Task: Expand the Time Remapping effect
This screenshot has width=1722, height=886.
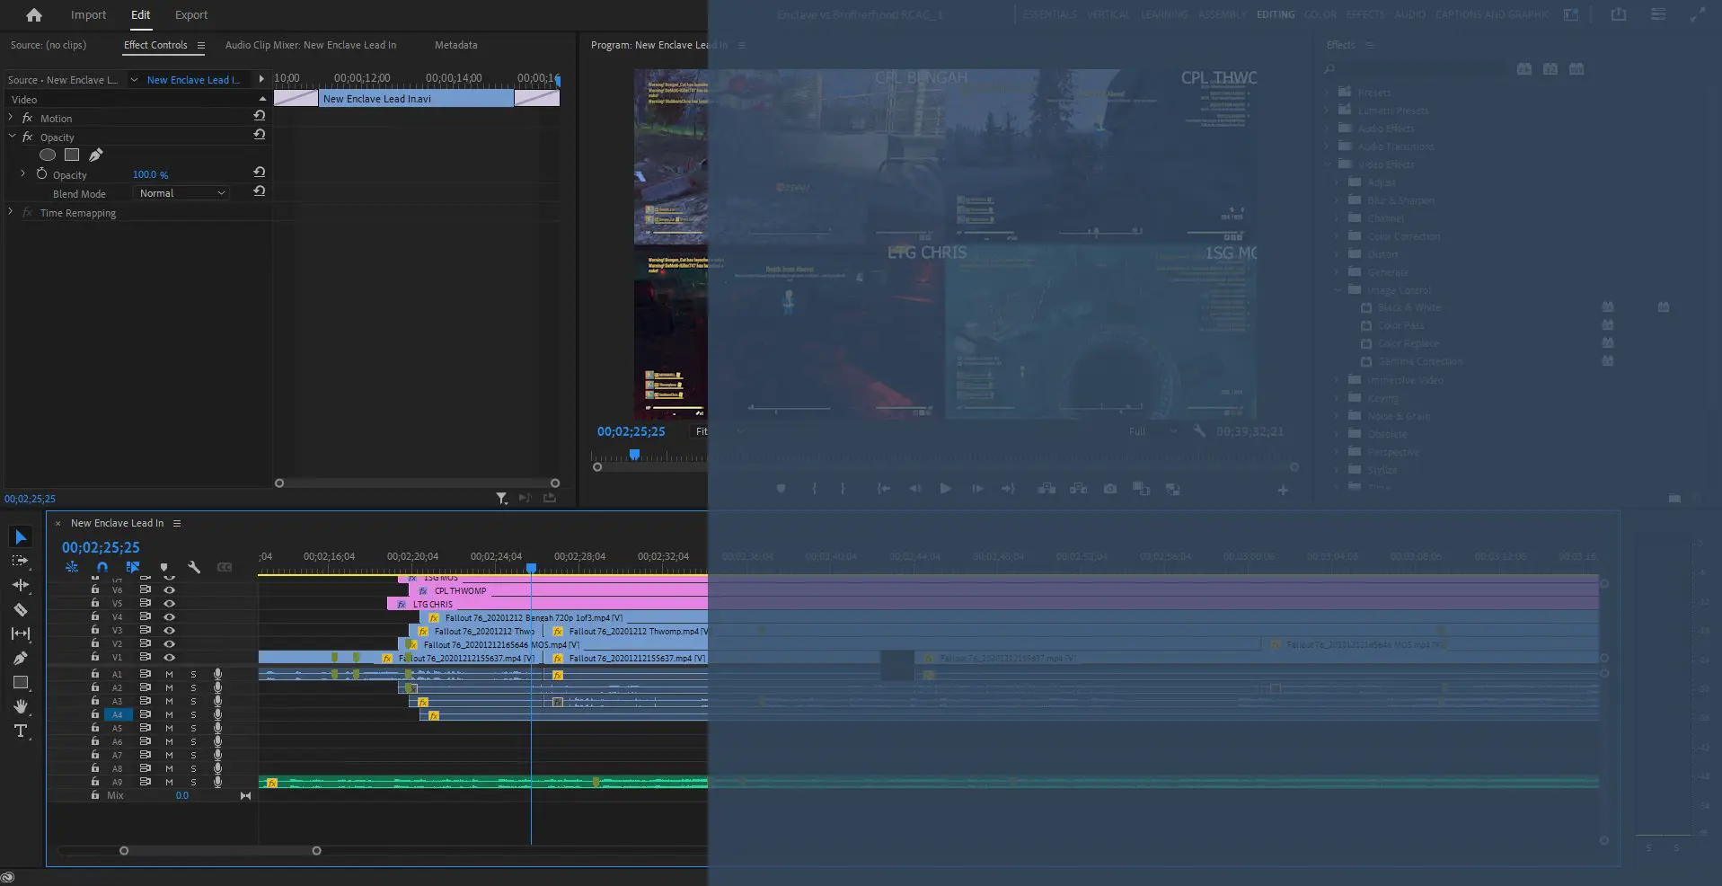Action: pyautogui.click(x=11, y=213)
